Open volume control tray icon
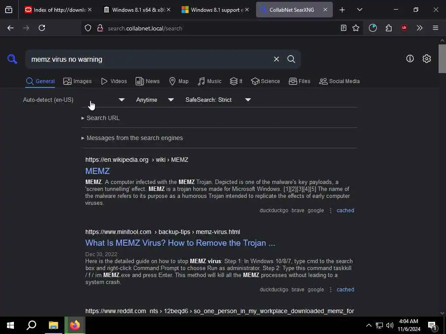 pyautogui.click(x=390, y=325)
